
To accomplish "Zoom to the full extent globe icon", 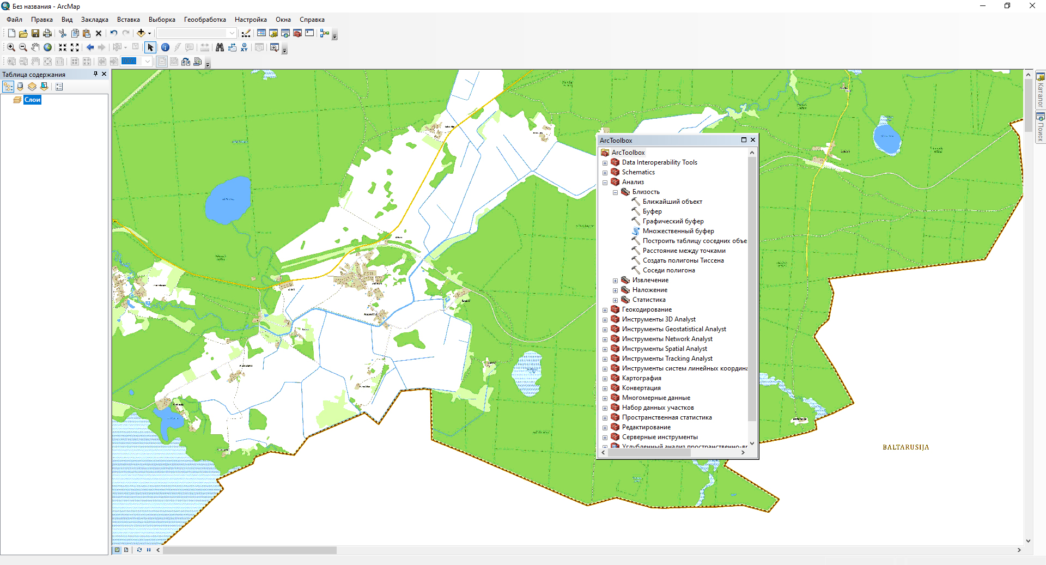I will [48, 47].
